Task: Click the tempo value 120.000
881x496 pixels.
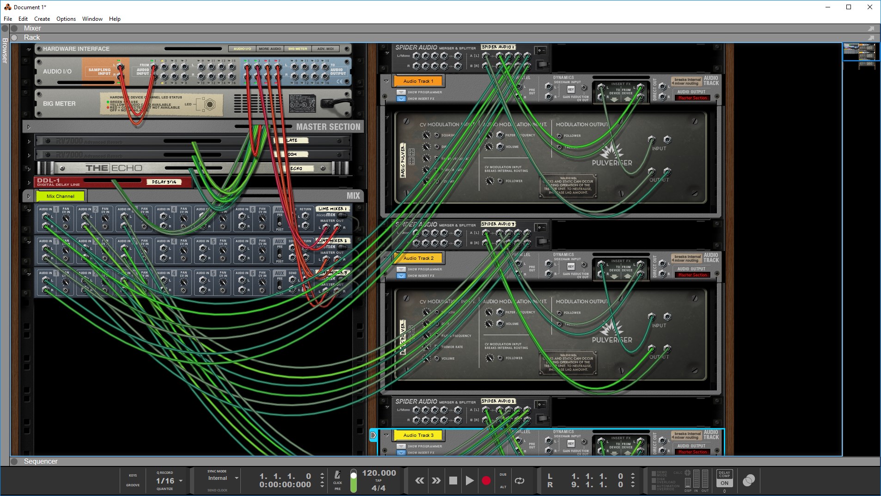Action: [x=379, y=473]
